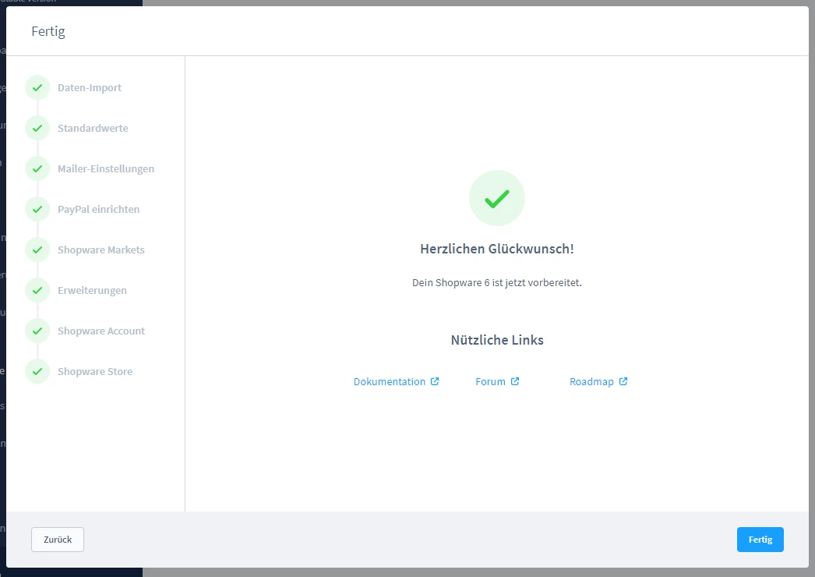The height and width of the screenshot is (577, 815).
Task: Click the large green success checkmark
Action: (496, 198)
